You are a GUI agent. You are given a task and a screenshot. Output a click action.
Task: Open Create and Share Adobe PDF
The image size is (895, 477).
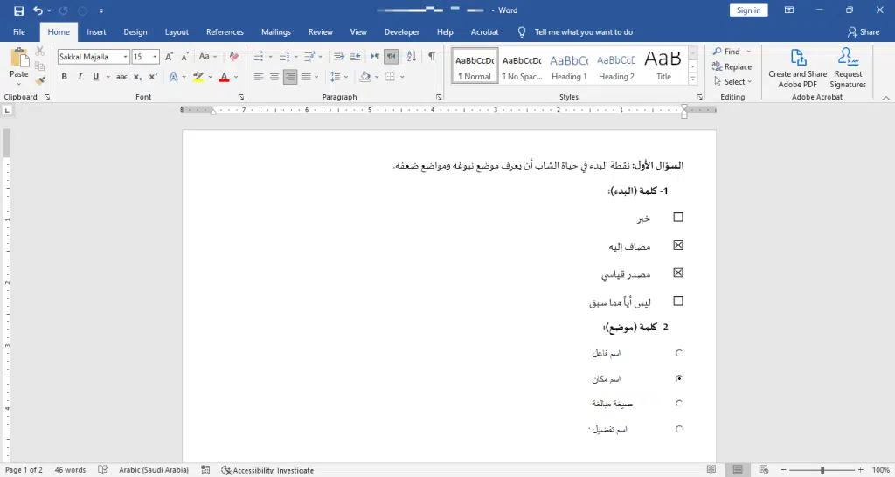point(797,68)
